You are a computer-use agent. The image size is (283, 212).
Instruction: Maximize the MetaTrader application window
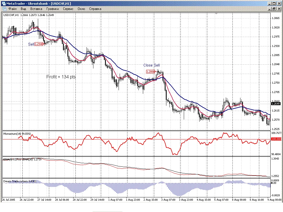(x=274, y=4)
